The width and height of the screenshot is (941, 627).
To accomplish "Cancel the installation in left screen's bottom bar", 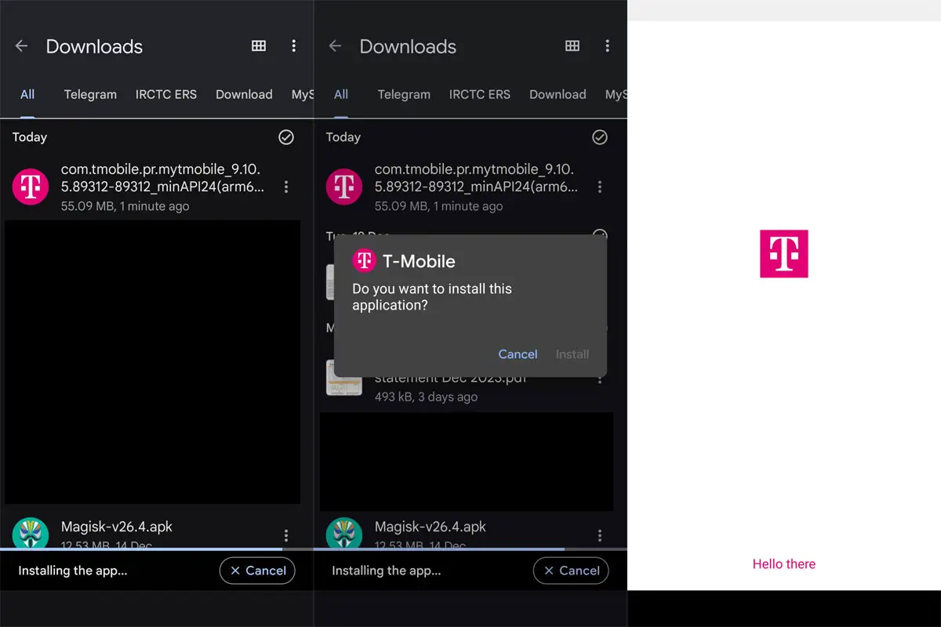I will (257, 571).
